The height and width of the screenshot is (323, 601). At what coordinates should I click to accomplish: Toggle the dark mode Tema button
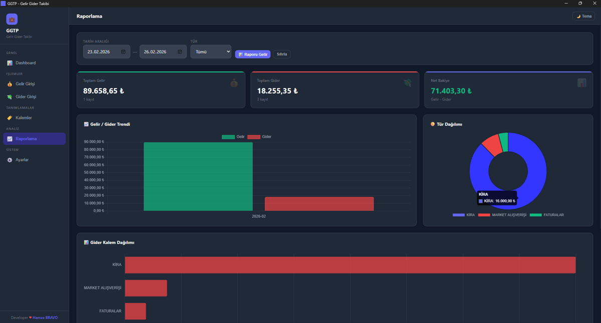[x=583, y=17]
